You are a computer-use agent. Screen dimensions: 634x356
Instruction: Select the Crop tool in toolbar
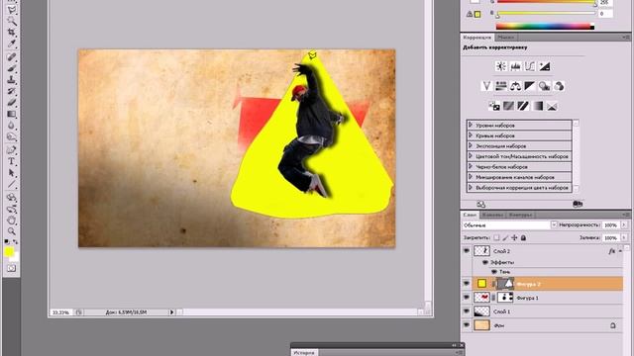tap(12, 32)
